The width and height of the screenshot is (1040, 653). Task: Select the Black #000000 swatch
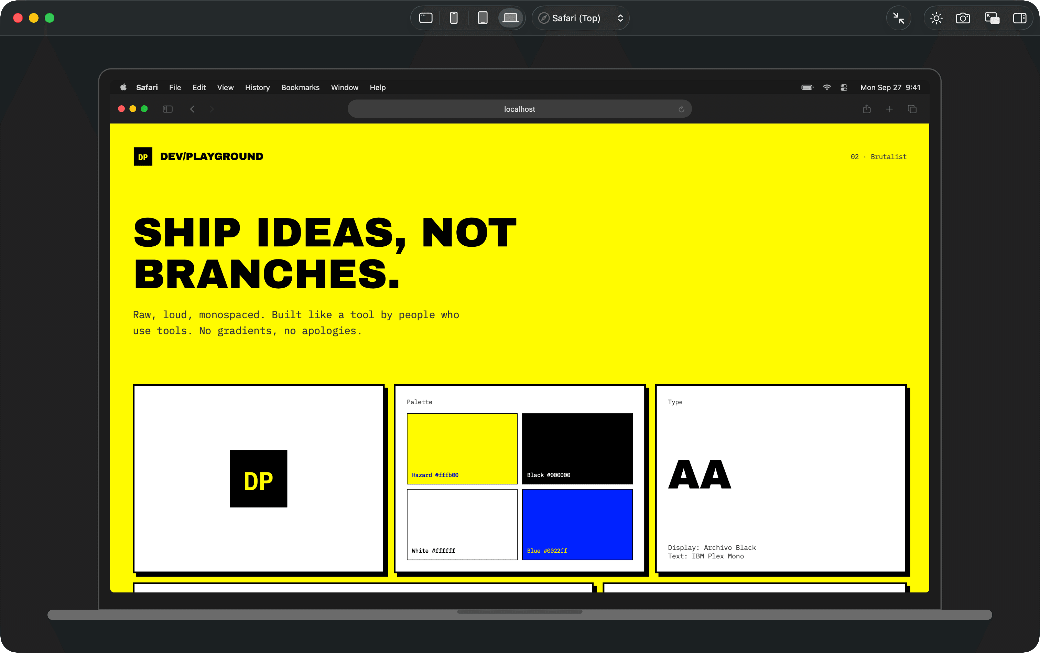tap(577, 449)
